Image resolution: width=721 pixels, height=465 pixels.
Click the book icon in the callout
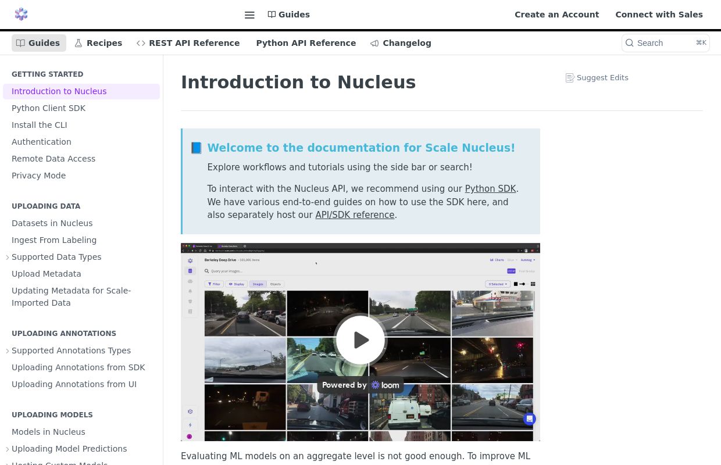tap(197, 148)
